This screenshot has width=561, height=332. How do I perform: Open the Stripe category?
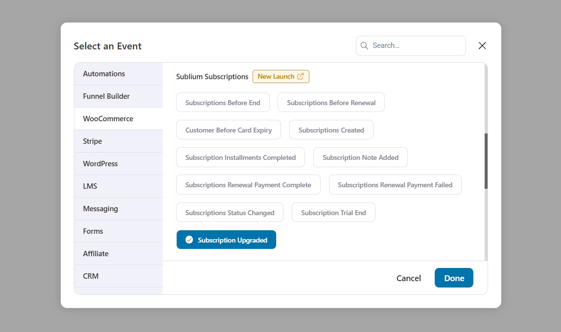(118, 141)
